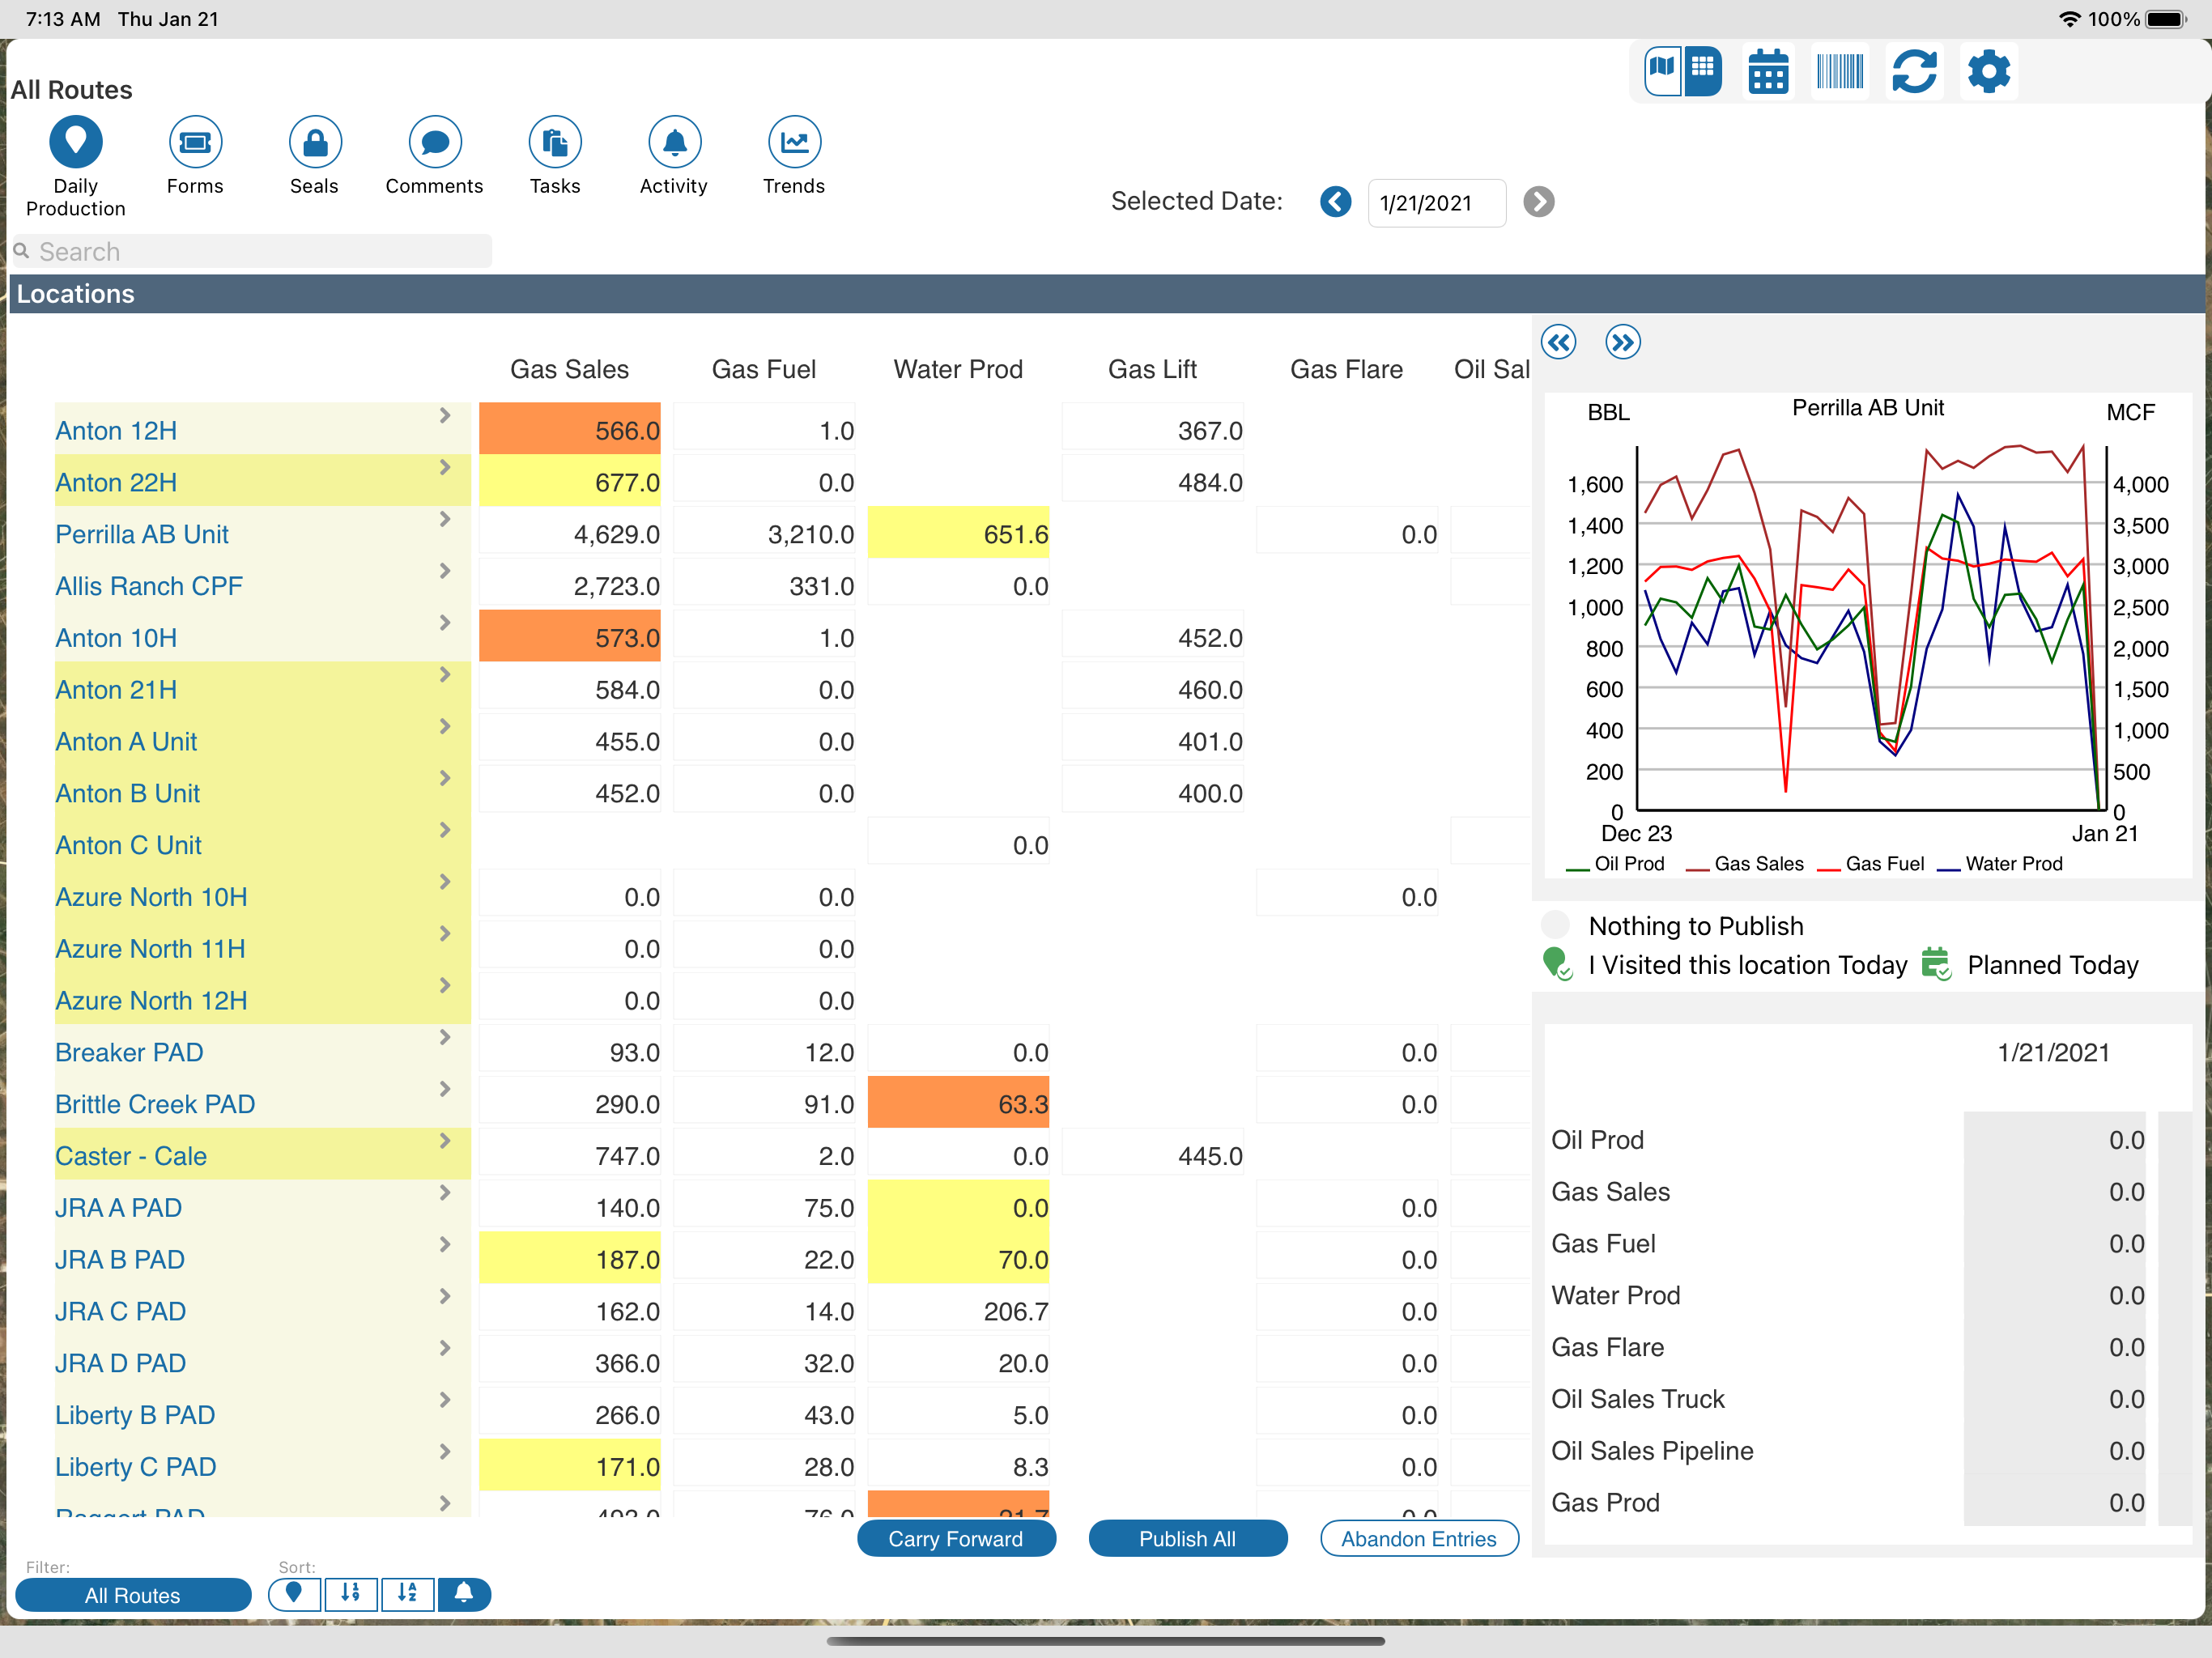
Task: Go to next chart with double-right arrow
Action: pyautogui.click(x=1622, y=342)
